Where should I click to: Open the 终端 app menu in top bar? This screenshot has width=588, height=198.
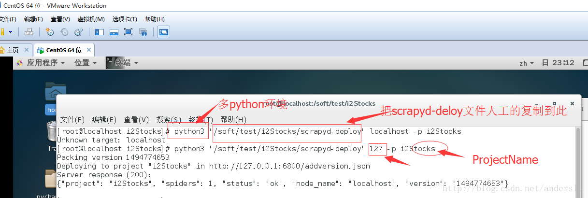[x=123, y=63]
